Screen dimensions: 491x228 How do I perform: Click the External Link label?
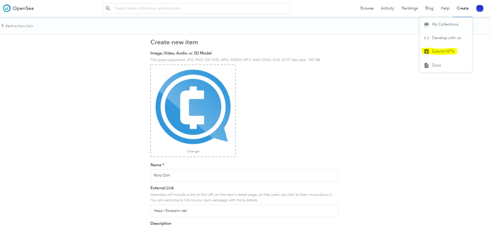pos(162,188)
